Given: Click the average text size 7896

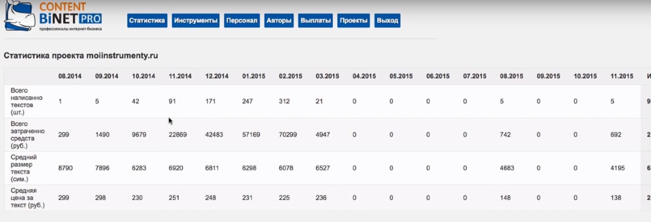Looking at the screenshot, I should (102, 168).
